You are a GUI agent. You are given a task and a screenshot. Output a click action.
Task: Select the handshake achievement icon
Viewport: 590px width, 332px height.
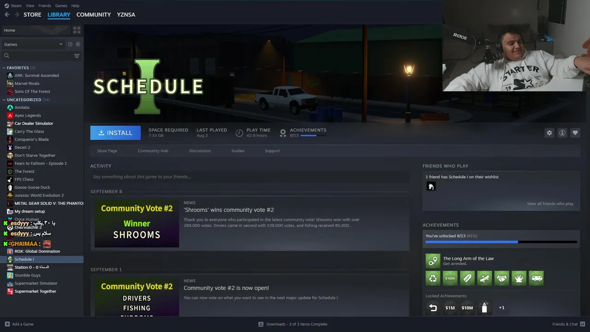click(x=501, y=278)
